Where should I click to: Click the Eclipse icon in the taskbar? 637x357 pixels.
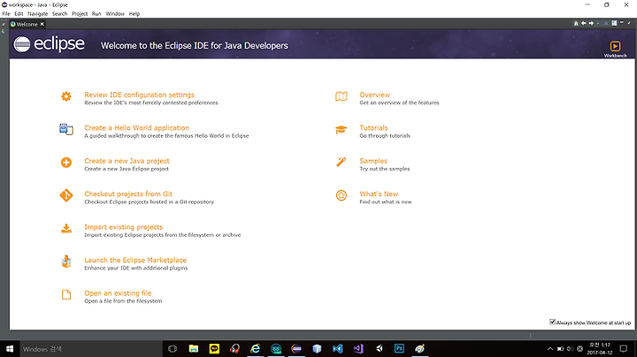point(296,348)
